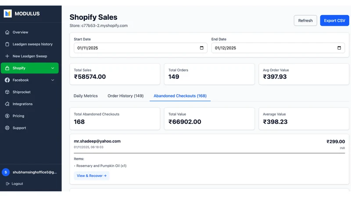Viewport: 351px width, 197px height.
Task: Click the email mr.shadeep@yahoo.com
Action: click(97, 141)
